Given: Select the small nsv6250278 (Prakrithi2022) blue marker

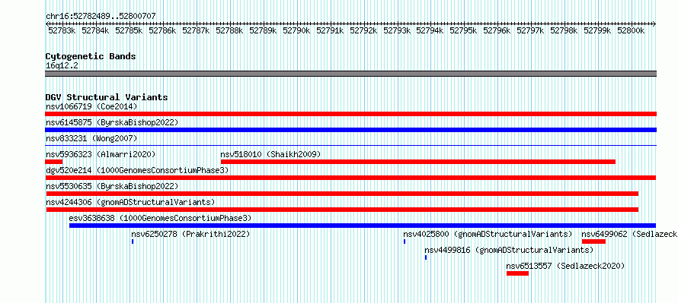Looking at the screenshot, I should tap(133, 241).
